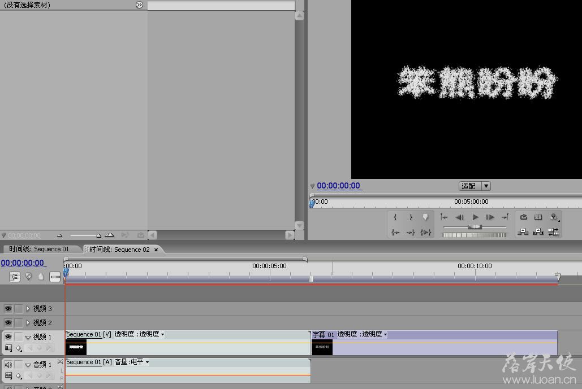582x389 pixels.
Task: Click the program monitor timecode 00:00:00:00
Action: click(338, 186)
